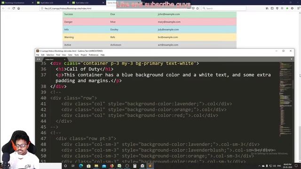Open Sublime Text Project menu
This screenshot has width=301, height=169.
(84, 55)
